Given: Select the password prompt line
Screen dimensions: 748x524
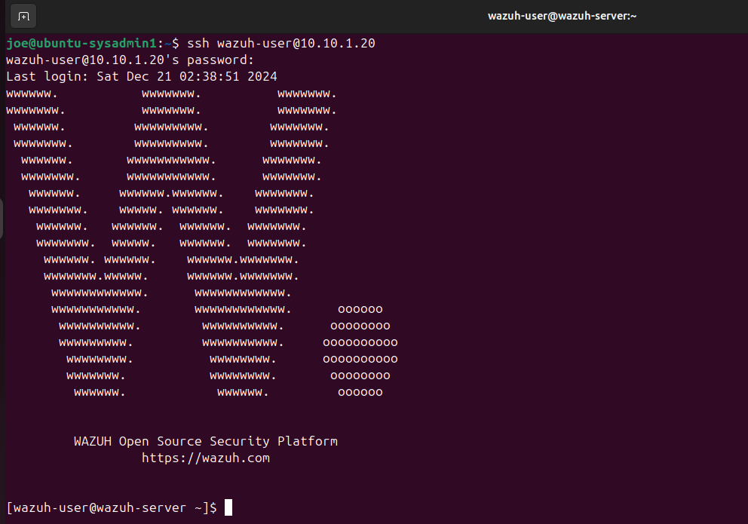Looking at the screenshot, I should (130, 60).
